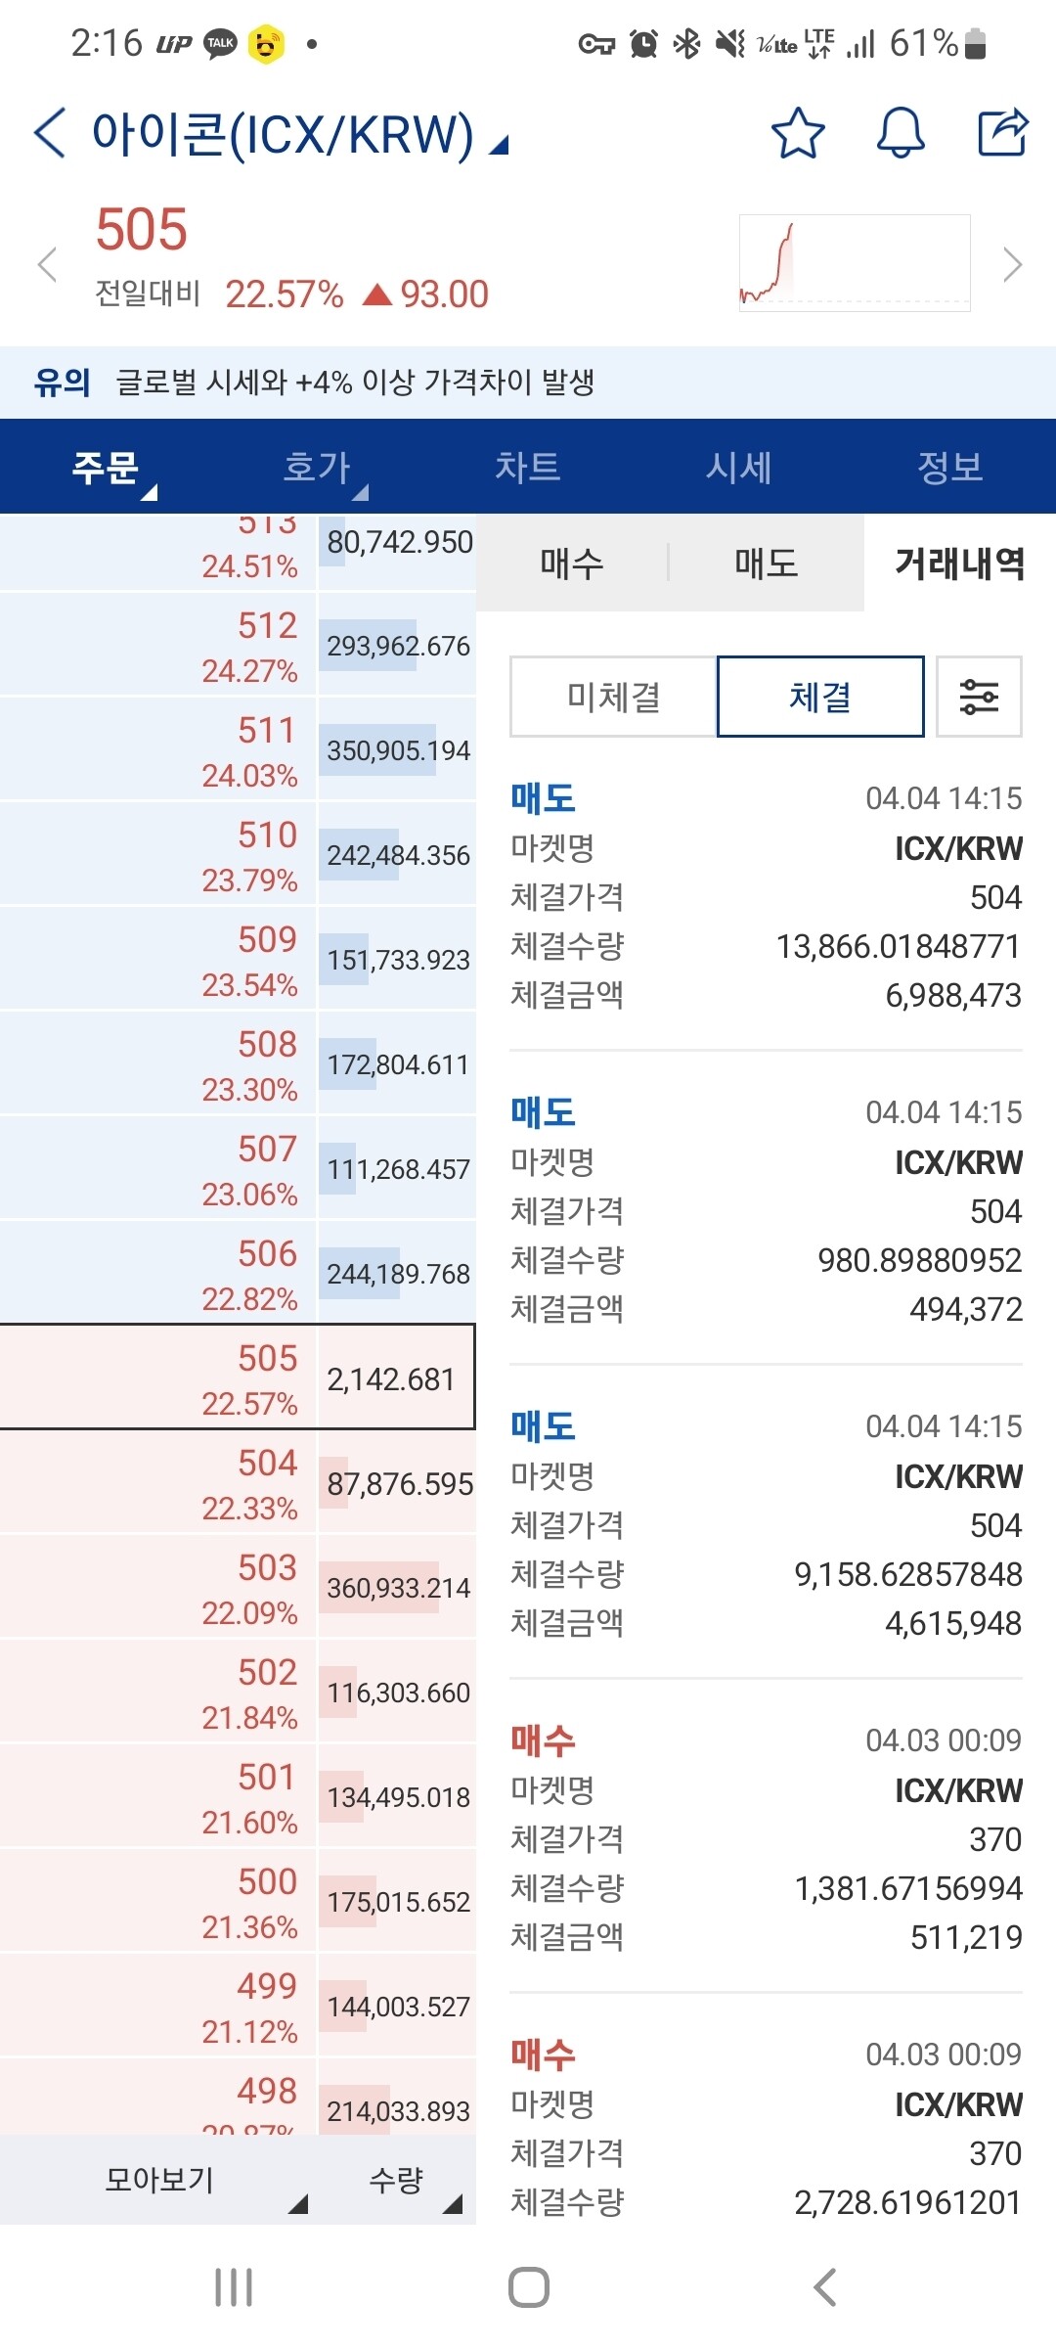Add ICX/KRW to favorites with star icon
This screenshot has width=1056, height=2348.
(x=797, y=134)
